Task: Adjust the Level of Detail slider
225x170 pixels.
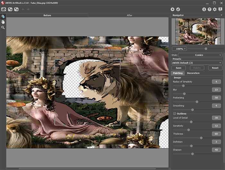Action: [x=191, y=122]
